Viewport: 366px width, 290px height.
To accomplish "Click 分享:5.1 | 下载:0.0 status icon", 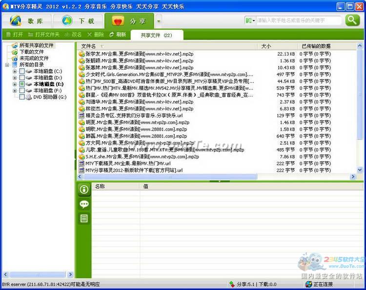I will click(x=232, y=284).
